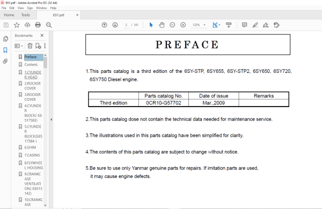This screenshot has height=209, width=322.
Task: Click the read mode scrolling icon
Action: (x=229, y=25)
